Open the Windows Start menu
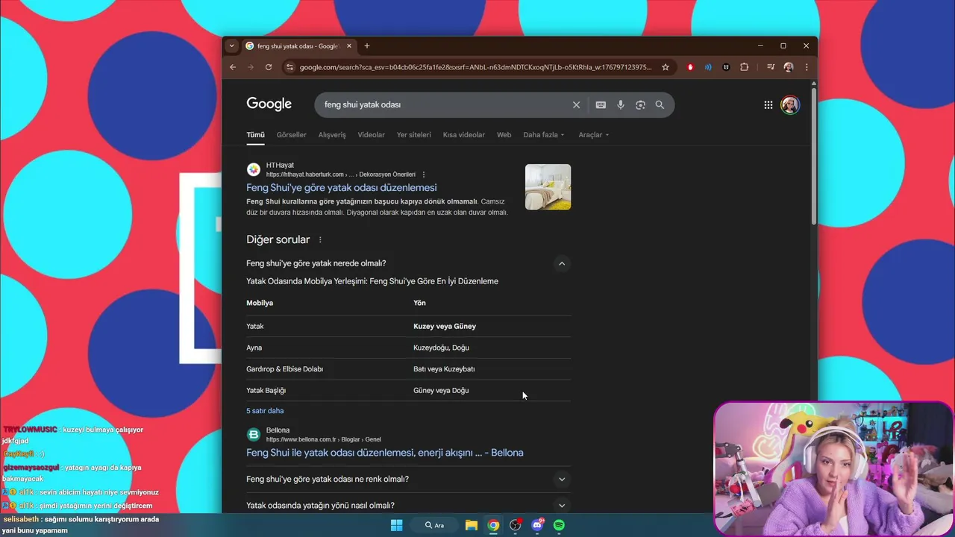This screenshot has width=955, height=537. click(396, 525)
